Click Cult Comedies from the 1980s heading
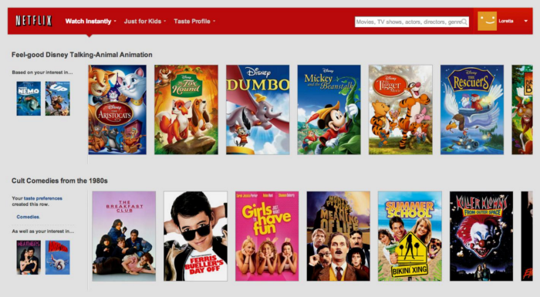Screen dimensions: 540x297 [59, 181]
